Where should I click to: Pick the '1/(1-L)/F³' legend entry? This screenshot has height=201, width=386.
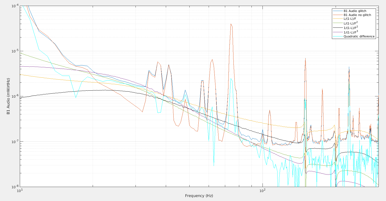click(351, 32)
